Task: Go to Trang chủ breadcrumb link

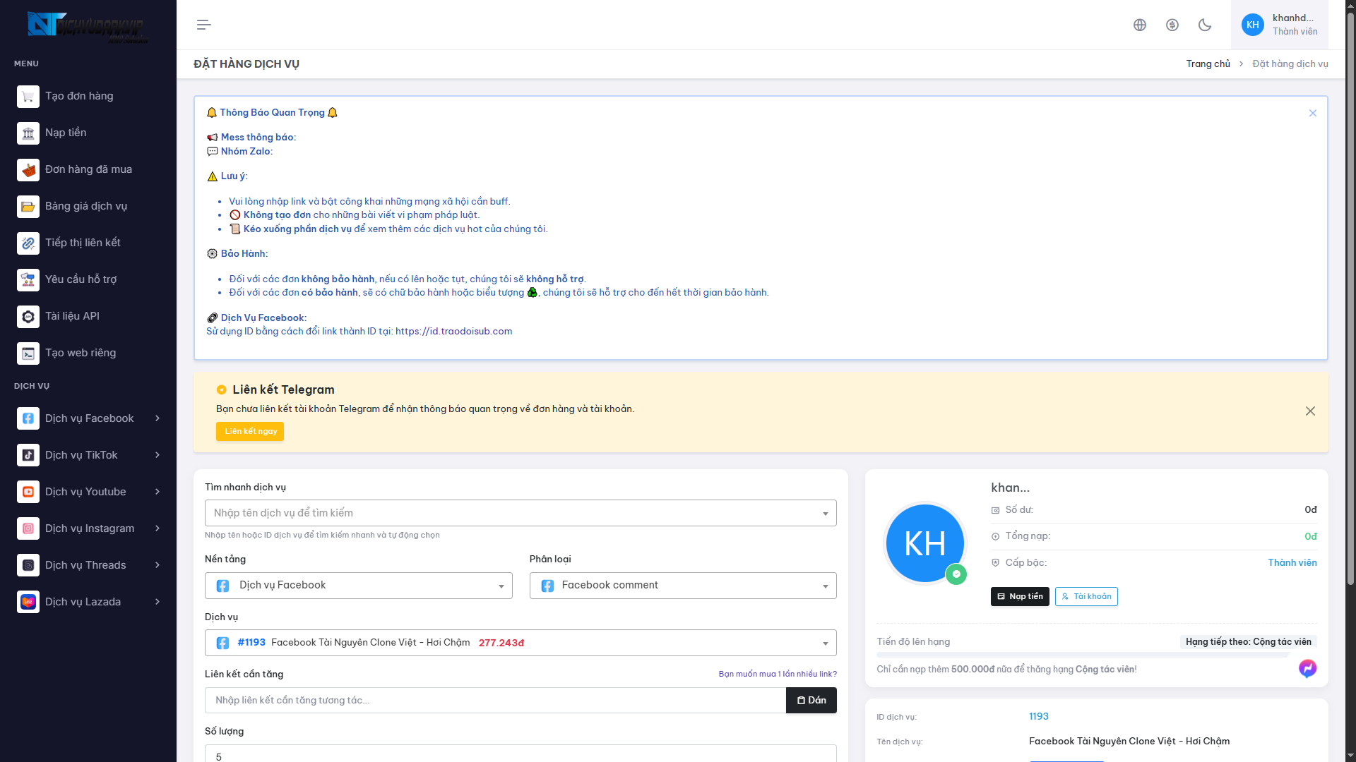Action: 1208,64
